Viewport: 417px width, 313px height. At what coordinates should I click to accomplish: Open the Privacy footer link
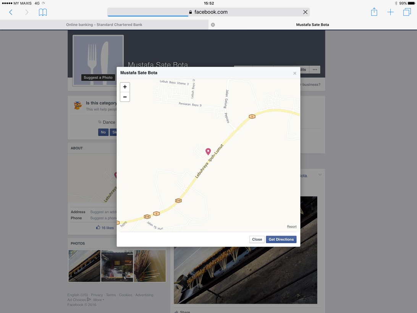(97, 295)
